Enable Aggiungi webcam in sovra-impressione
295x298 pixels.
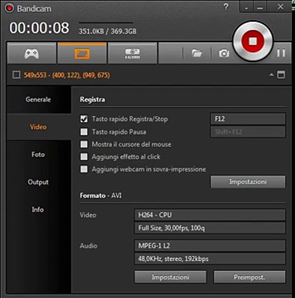tap(84, 169)
